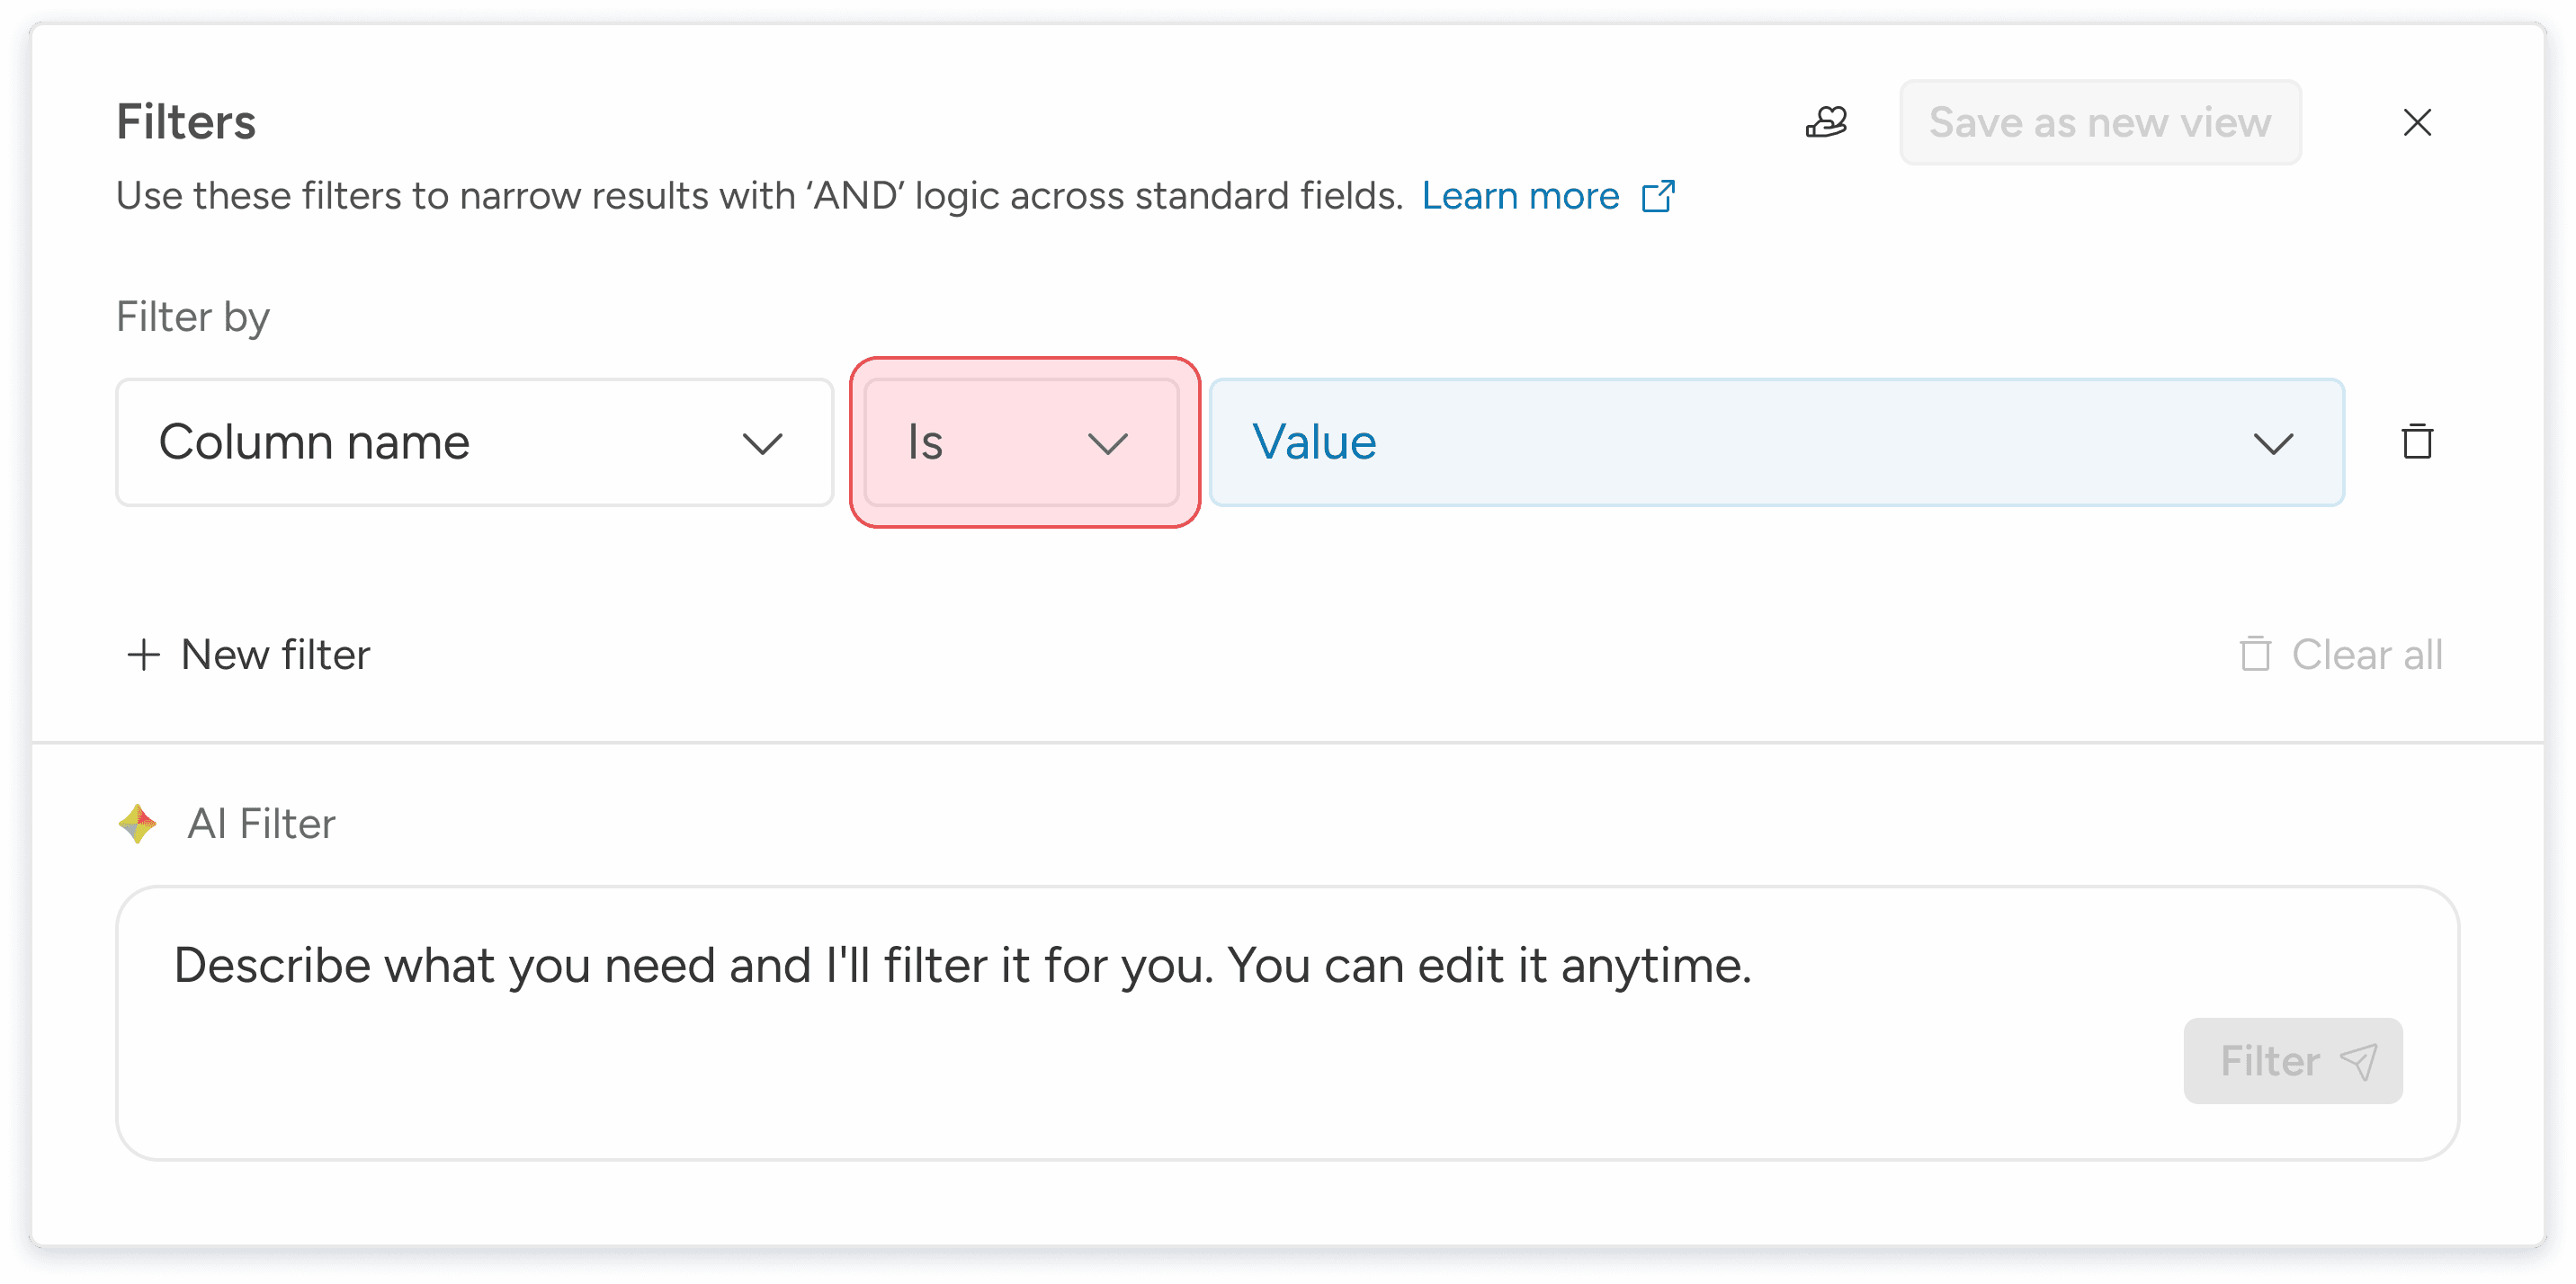2576x1284 pixels.
Task: Click the AI Filter sparkle icon
Action: (x=138, y=824)
